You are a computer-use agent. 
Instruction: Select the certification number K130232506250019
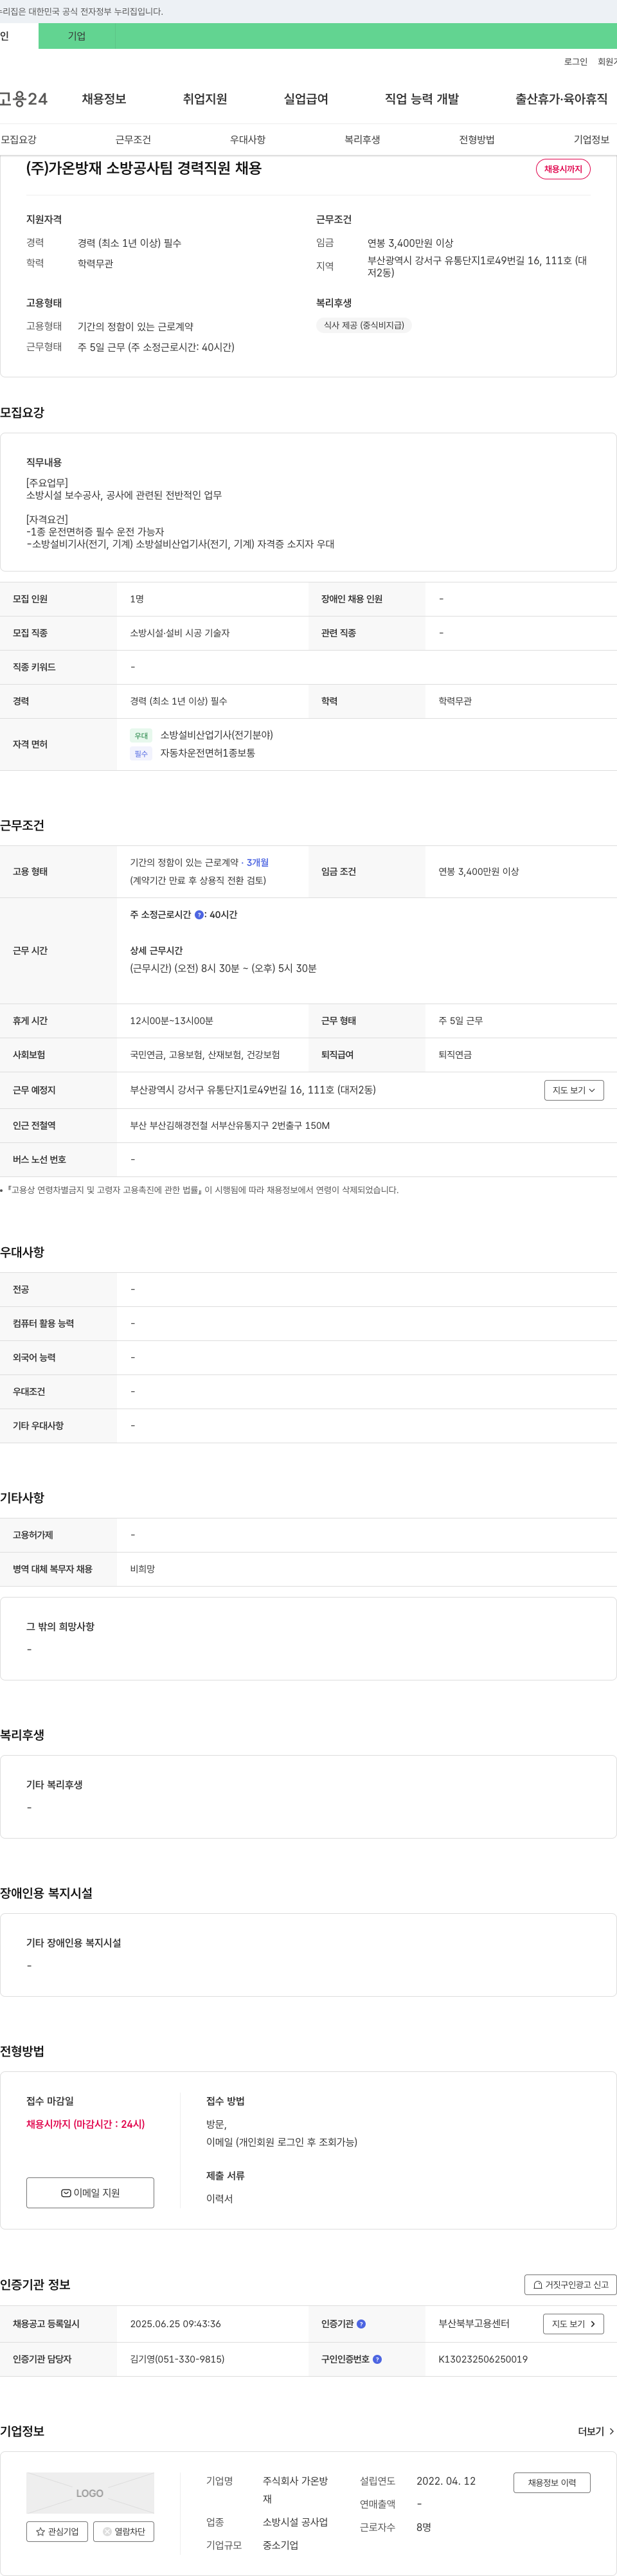coord(483,2359)
